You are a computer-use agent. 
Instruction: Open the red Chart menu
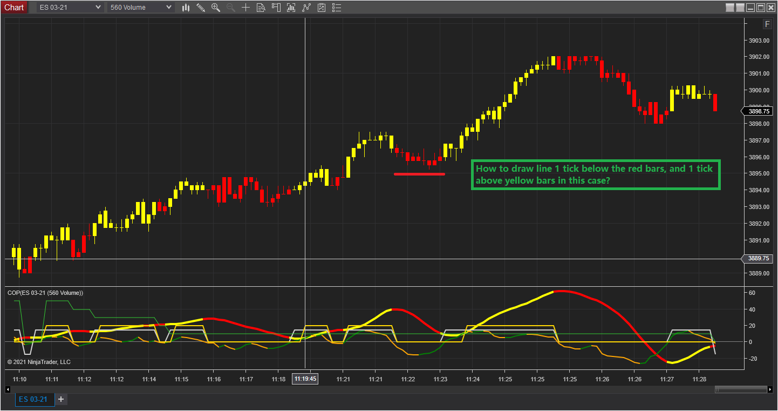[x=14, y=8]
